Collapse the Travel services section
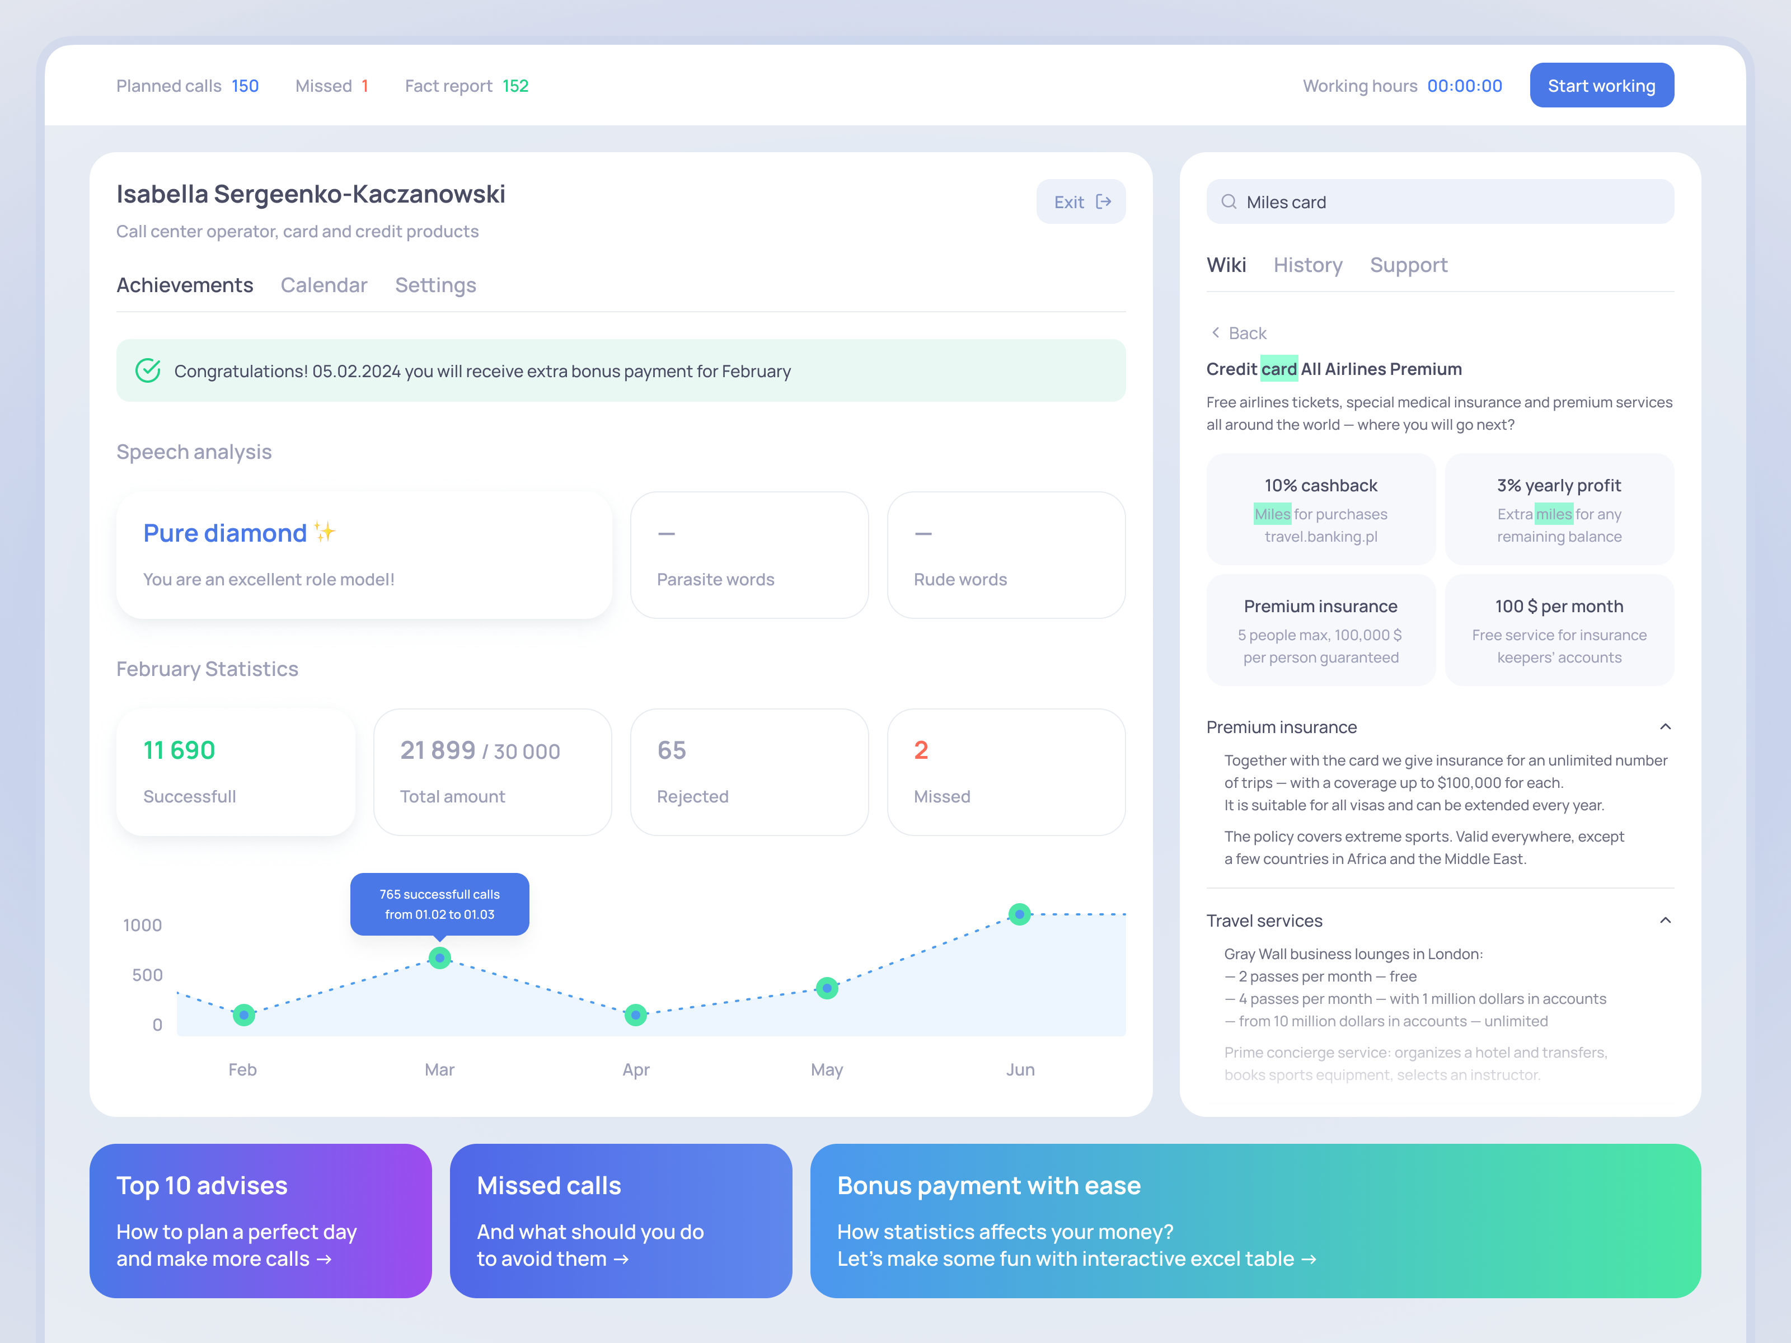The width and height of the screenshot is (1791, 1343). pos(1666,921)
